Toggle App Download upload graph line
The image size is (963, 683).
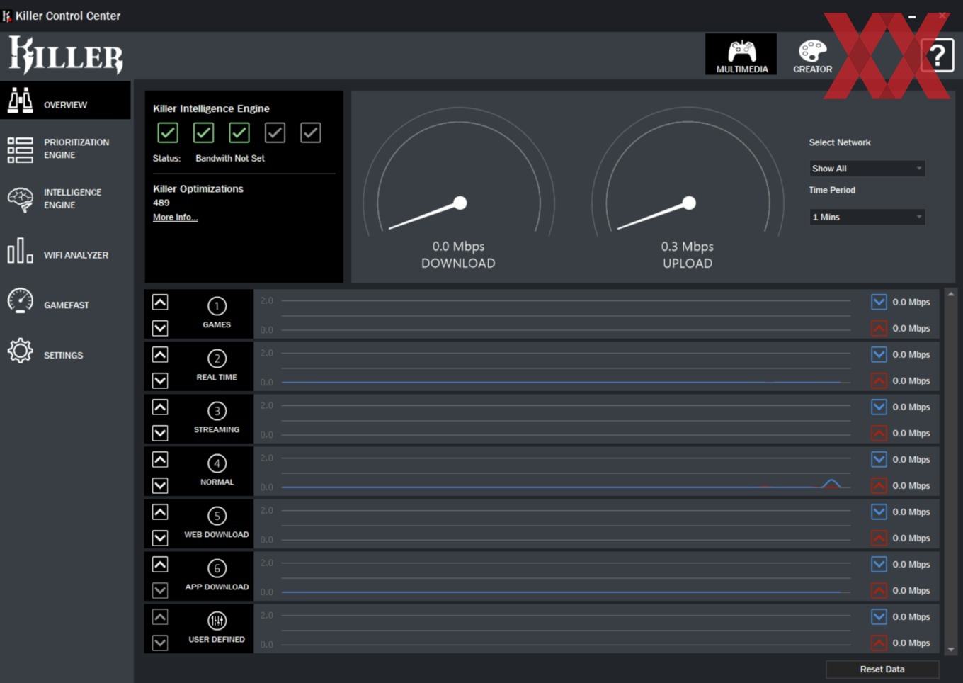coord(879,590)
